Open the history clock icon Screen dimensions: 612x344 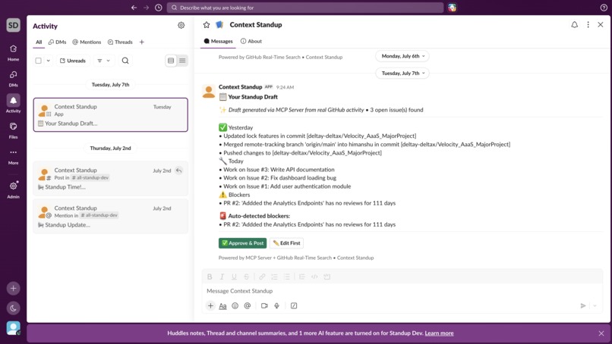click(159, 8)
